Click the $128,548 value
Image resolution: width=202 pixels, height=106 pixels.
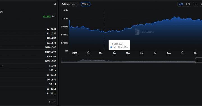[x=50, y=47]
